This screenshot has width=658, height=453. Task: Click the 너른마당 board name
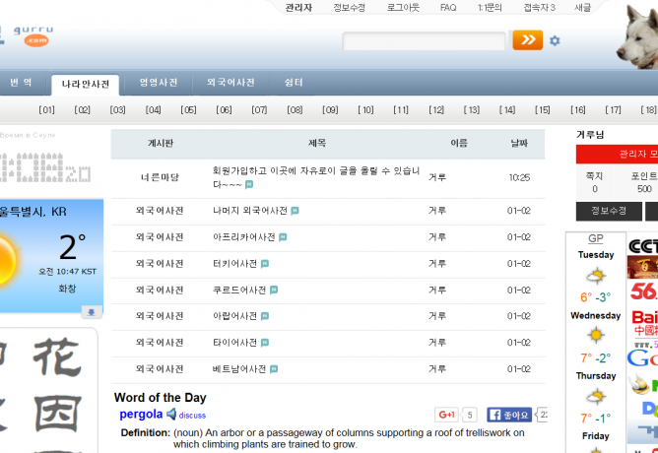point(160,177)
